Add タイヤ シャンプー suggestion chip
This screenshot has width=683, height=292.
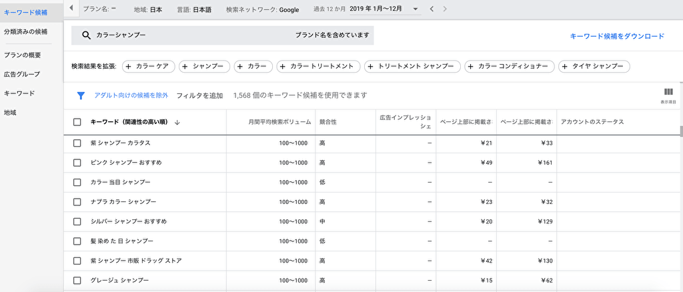coord(594,67)
